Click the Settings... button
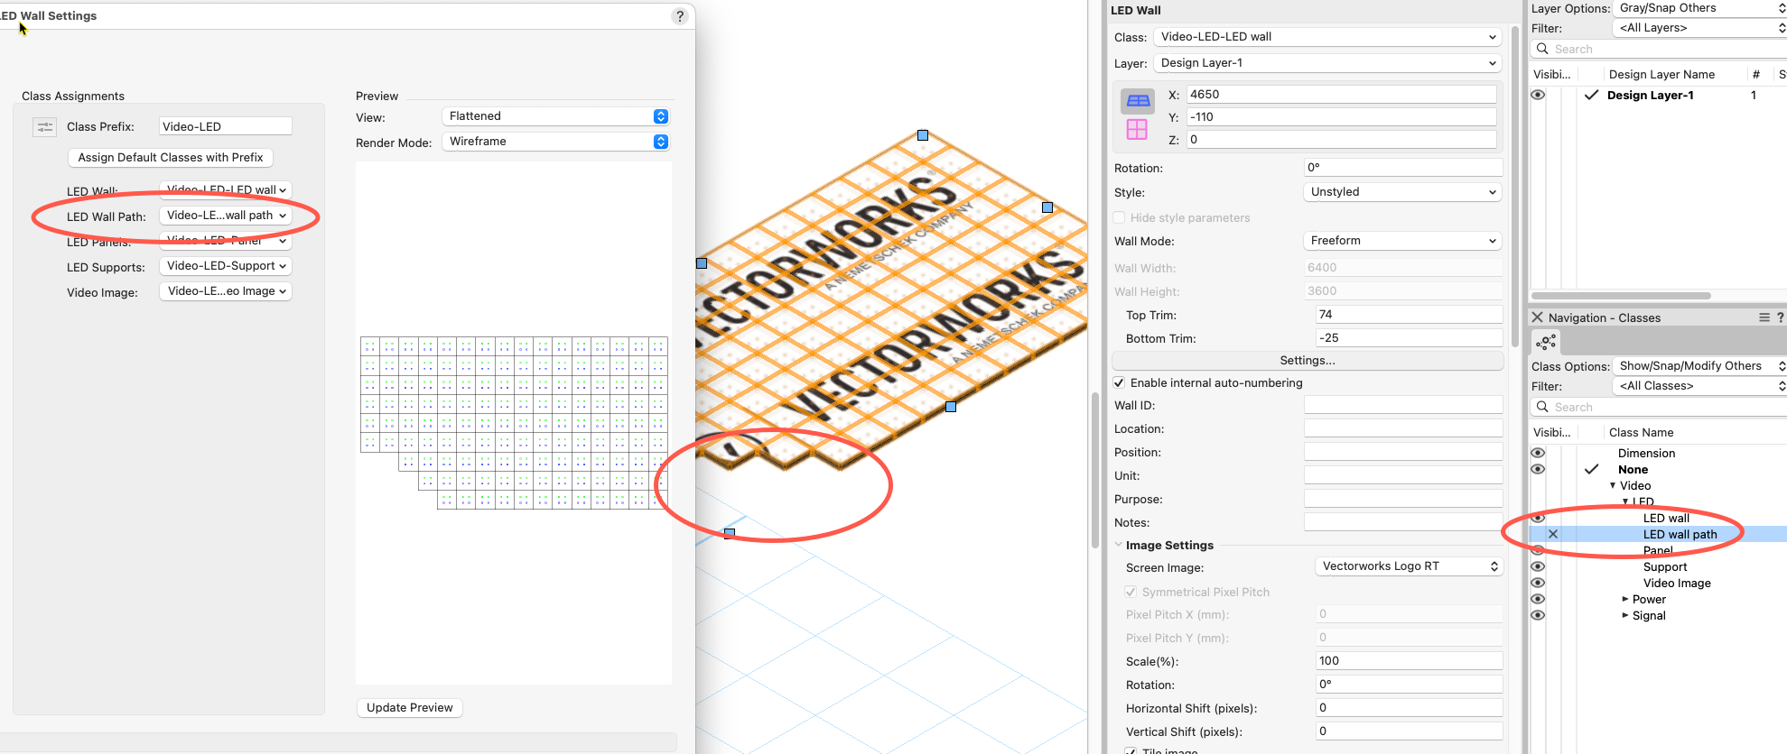This screenshot has height=754, width=1787. tap(1307, 361)
